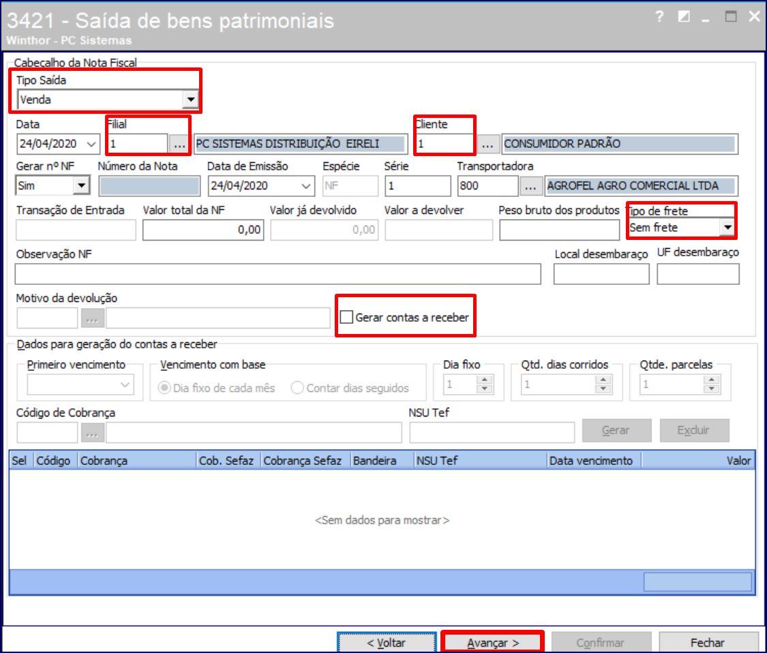The width and height of the screenshot is (767, 653).
Task: Open Motivo da devolução lookup ellipsis button
Action: click(92, 318)
